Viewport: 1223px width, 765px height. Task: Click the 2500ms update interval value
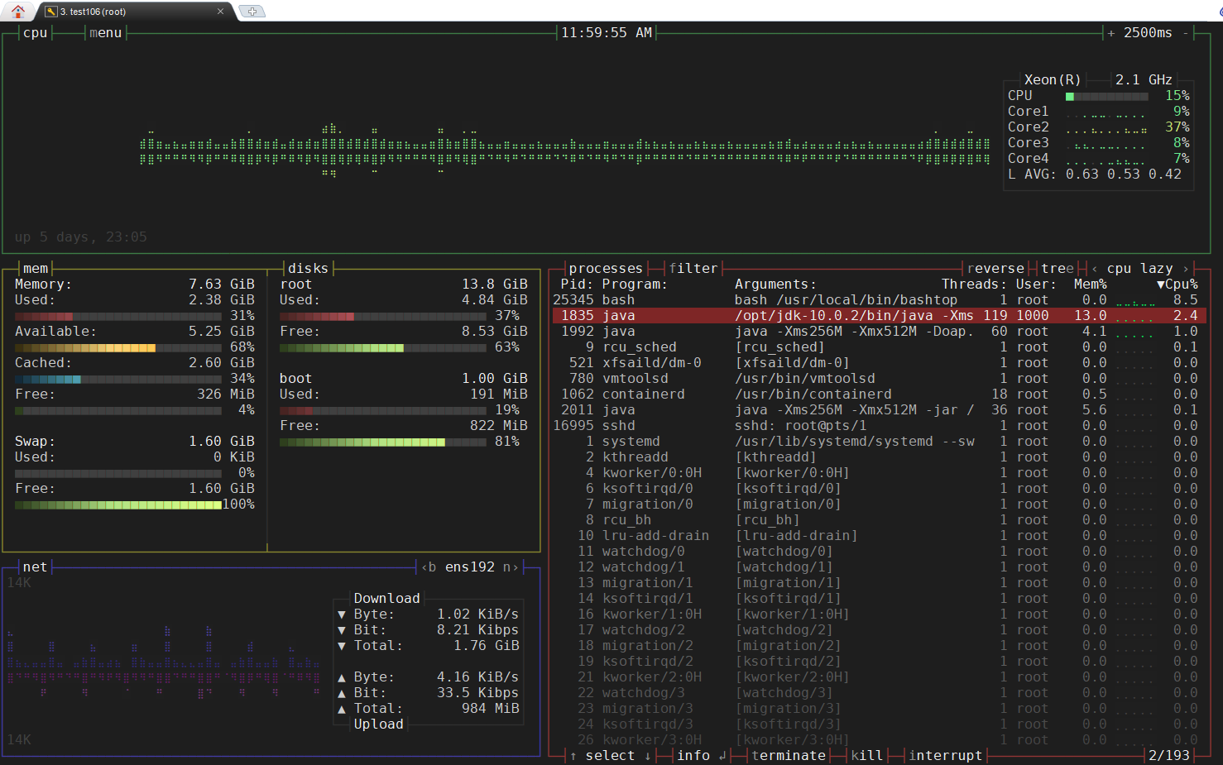[1148, 33]
